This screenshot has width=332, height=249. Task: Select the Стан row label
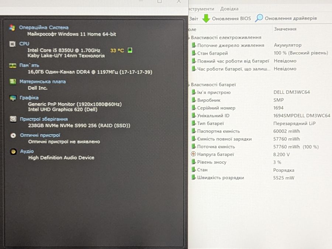202,170
